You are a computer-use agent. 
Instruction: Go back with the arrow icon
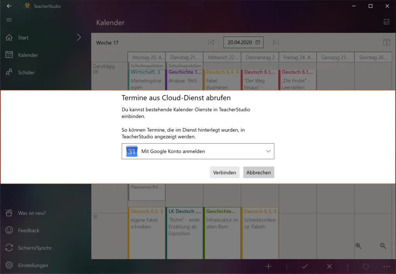(9, 6)
